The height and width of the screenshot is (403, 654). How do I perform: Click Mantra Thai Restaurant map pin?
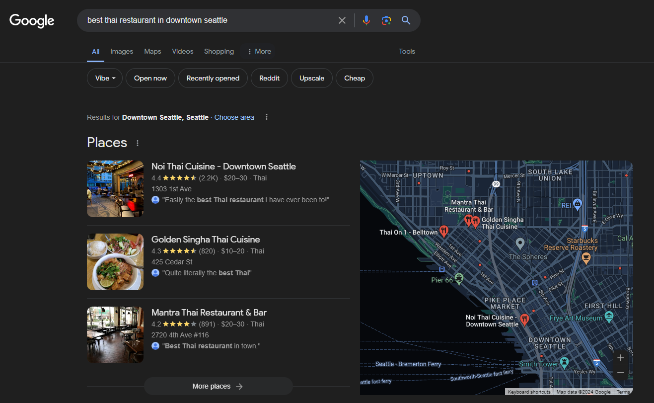[468, 220]
